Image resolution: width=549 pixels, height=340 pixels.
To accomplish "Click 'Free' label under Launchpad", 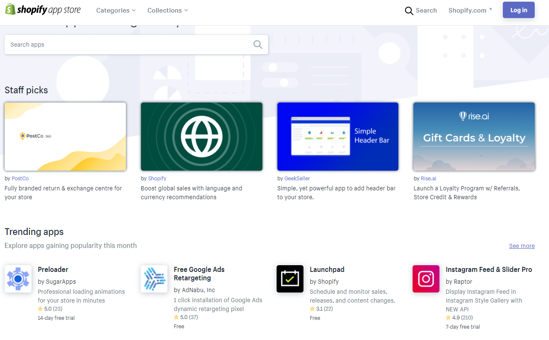I will (315, 318).
